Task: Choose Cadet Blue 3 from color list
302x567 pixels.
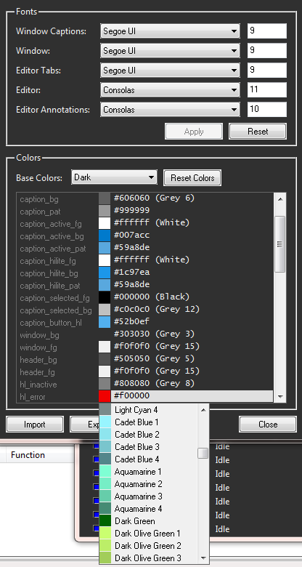Action: tap(149, 446)
